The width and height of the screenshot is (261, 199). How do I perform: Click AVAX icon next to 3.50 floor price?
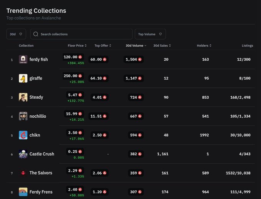(80, 133)
